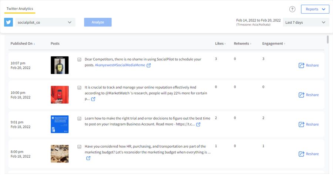Click the 'It is crucial to track' post text

146,93
